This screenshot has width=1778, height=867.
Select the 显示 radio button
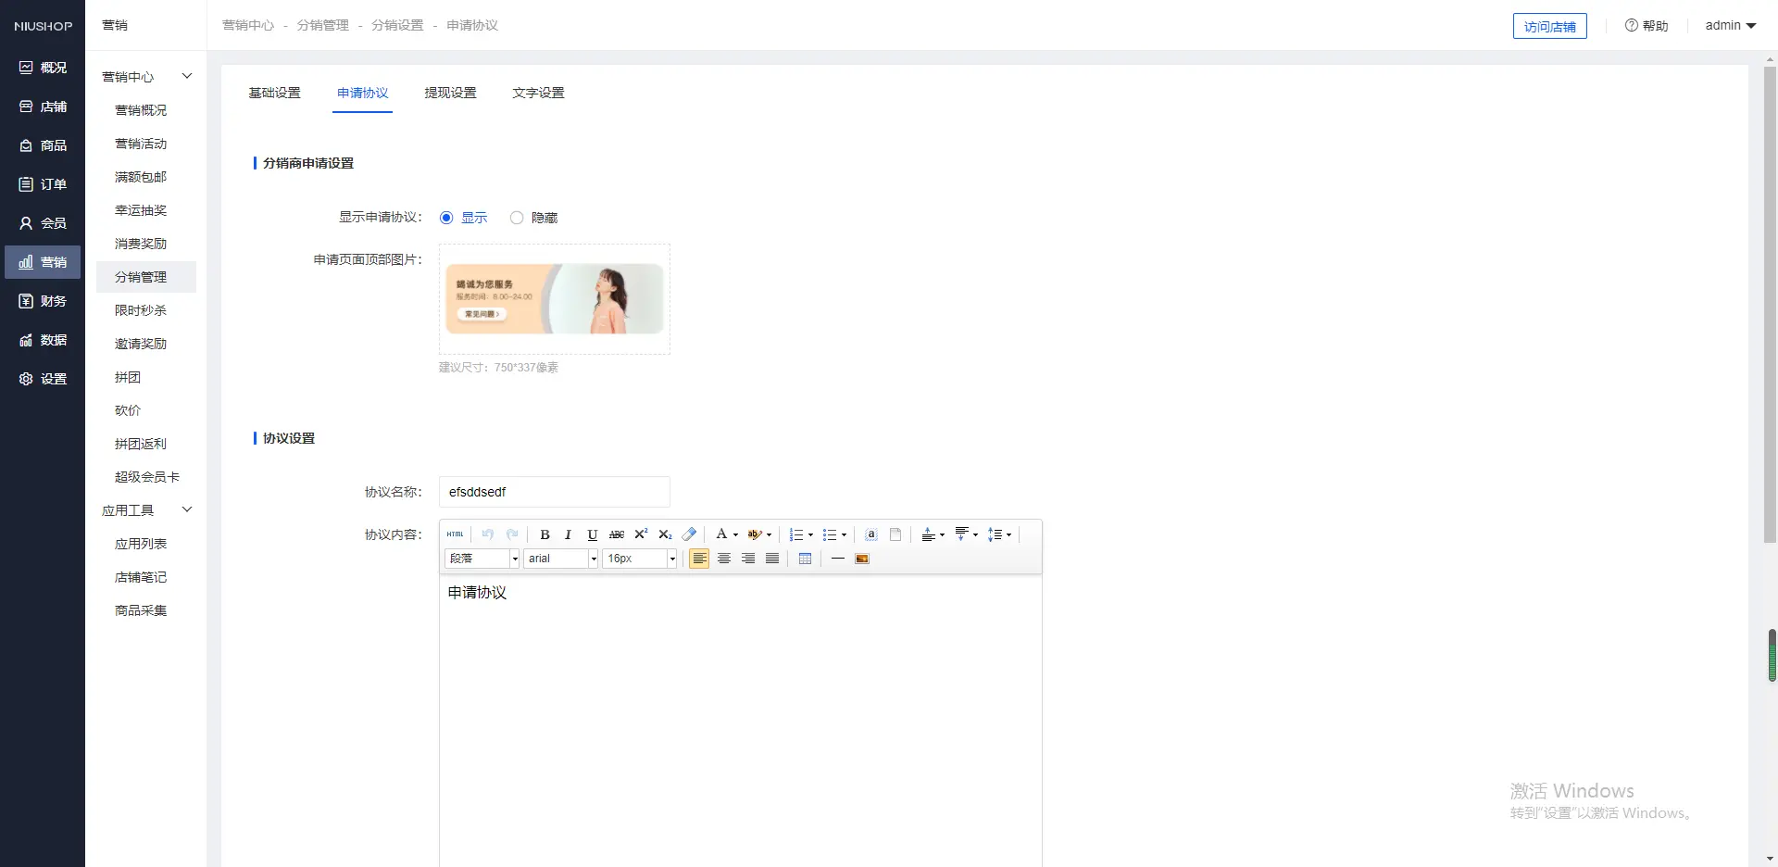pos(446,218)
